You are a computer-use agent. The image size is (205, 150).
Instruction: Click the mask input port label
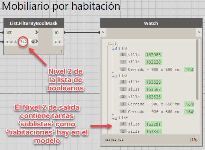11,42
